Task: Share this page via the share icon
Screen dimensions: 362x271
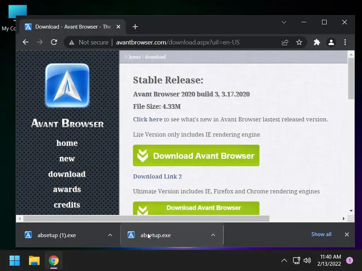Action: pos(285,42)
